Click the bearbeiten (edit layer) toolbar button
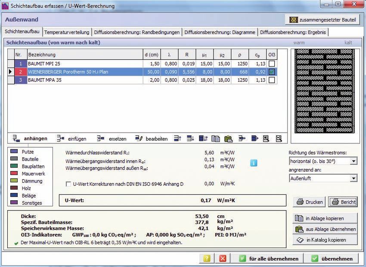366x267 pixels. [x=151, y=139]
